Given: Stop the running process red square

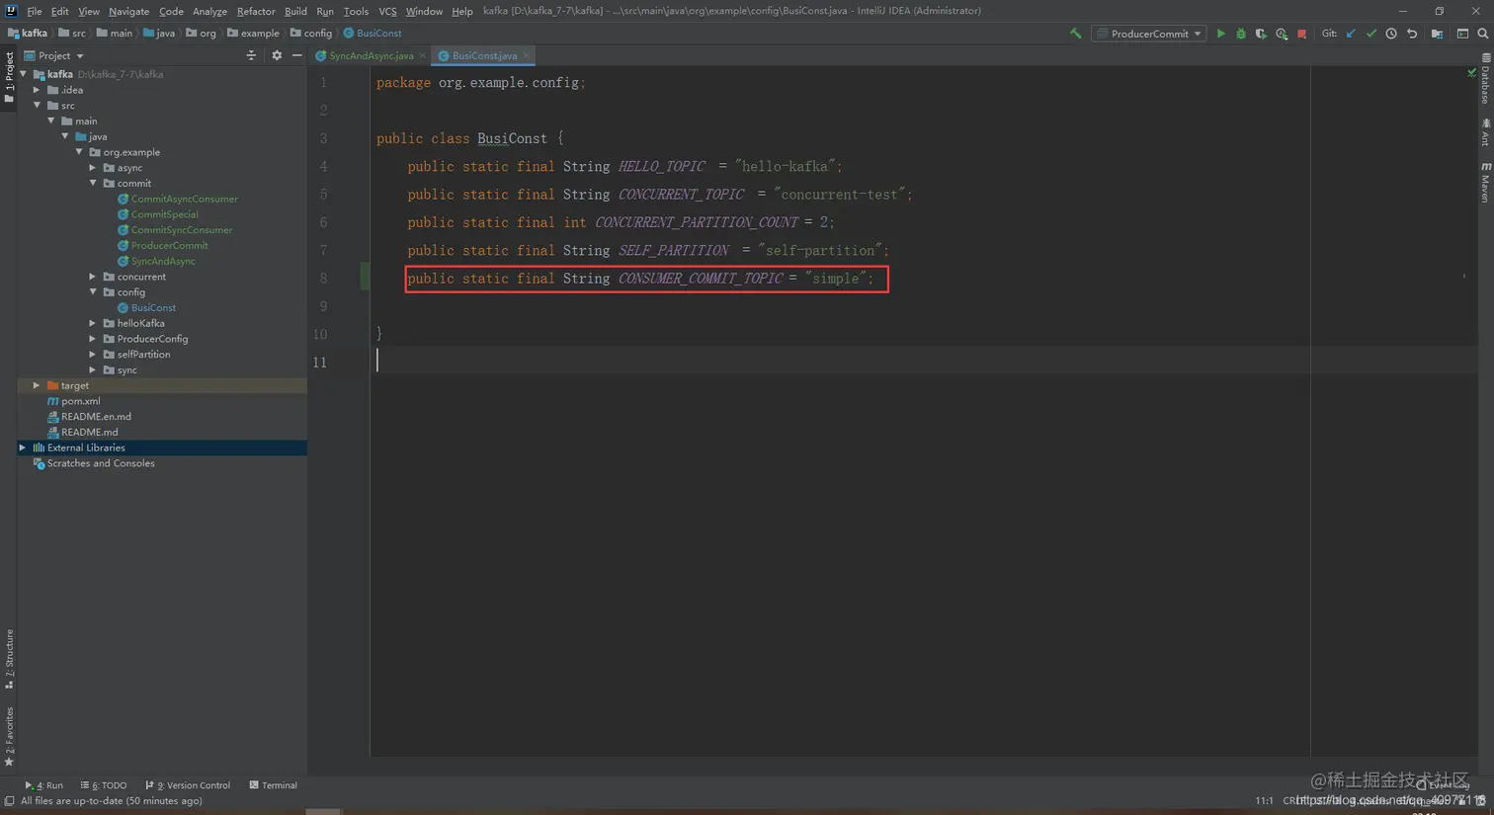Looking at the screenshot, I should coord(1302,34).
